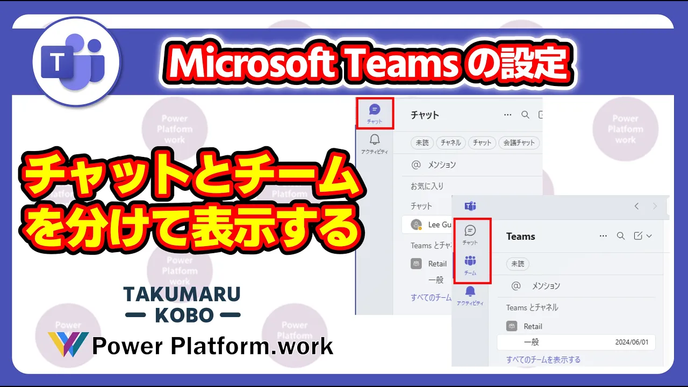Select the Retail team in the Teams panel
Viewport: 688px width, 387px height.
tap(533, 326)
